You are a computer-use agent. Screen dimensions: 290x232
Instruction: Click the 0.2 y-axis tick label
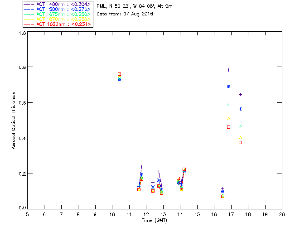pyautogui.click(x=22, y=174)
